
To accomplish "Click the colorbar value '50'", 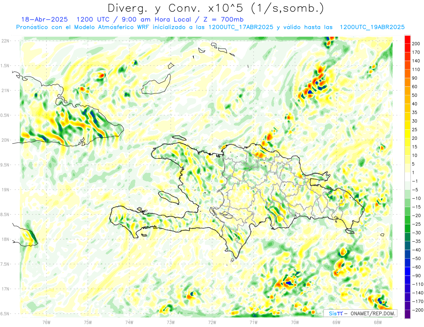I will tap(415, 95).
